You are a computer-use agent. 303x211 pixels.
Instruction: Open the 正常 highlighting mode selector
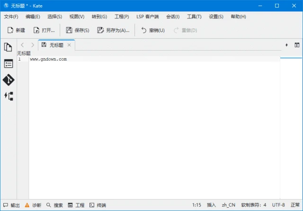pos(295,205)
